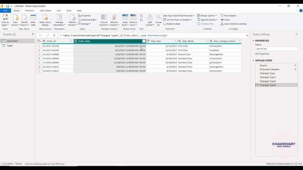
Task: Open the Item_Category_Name filter dropdown
Action: [x=239, y=41]
